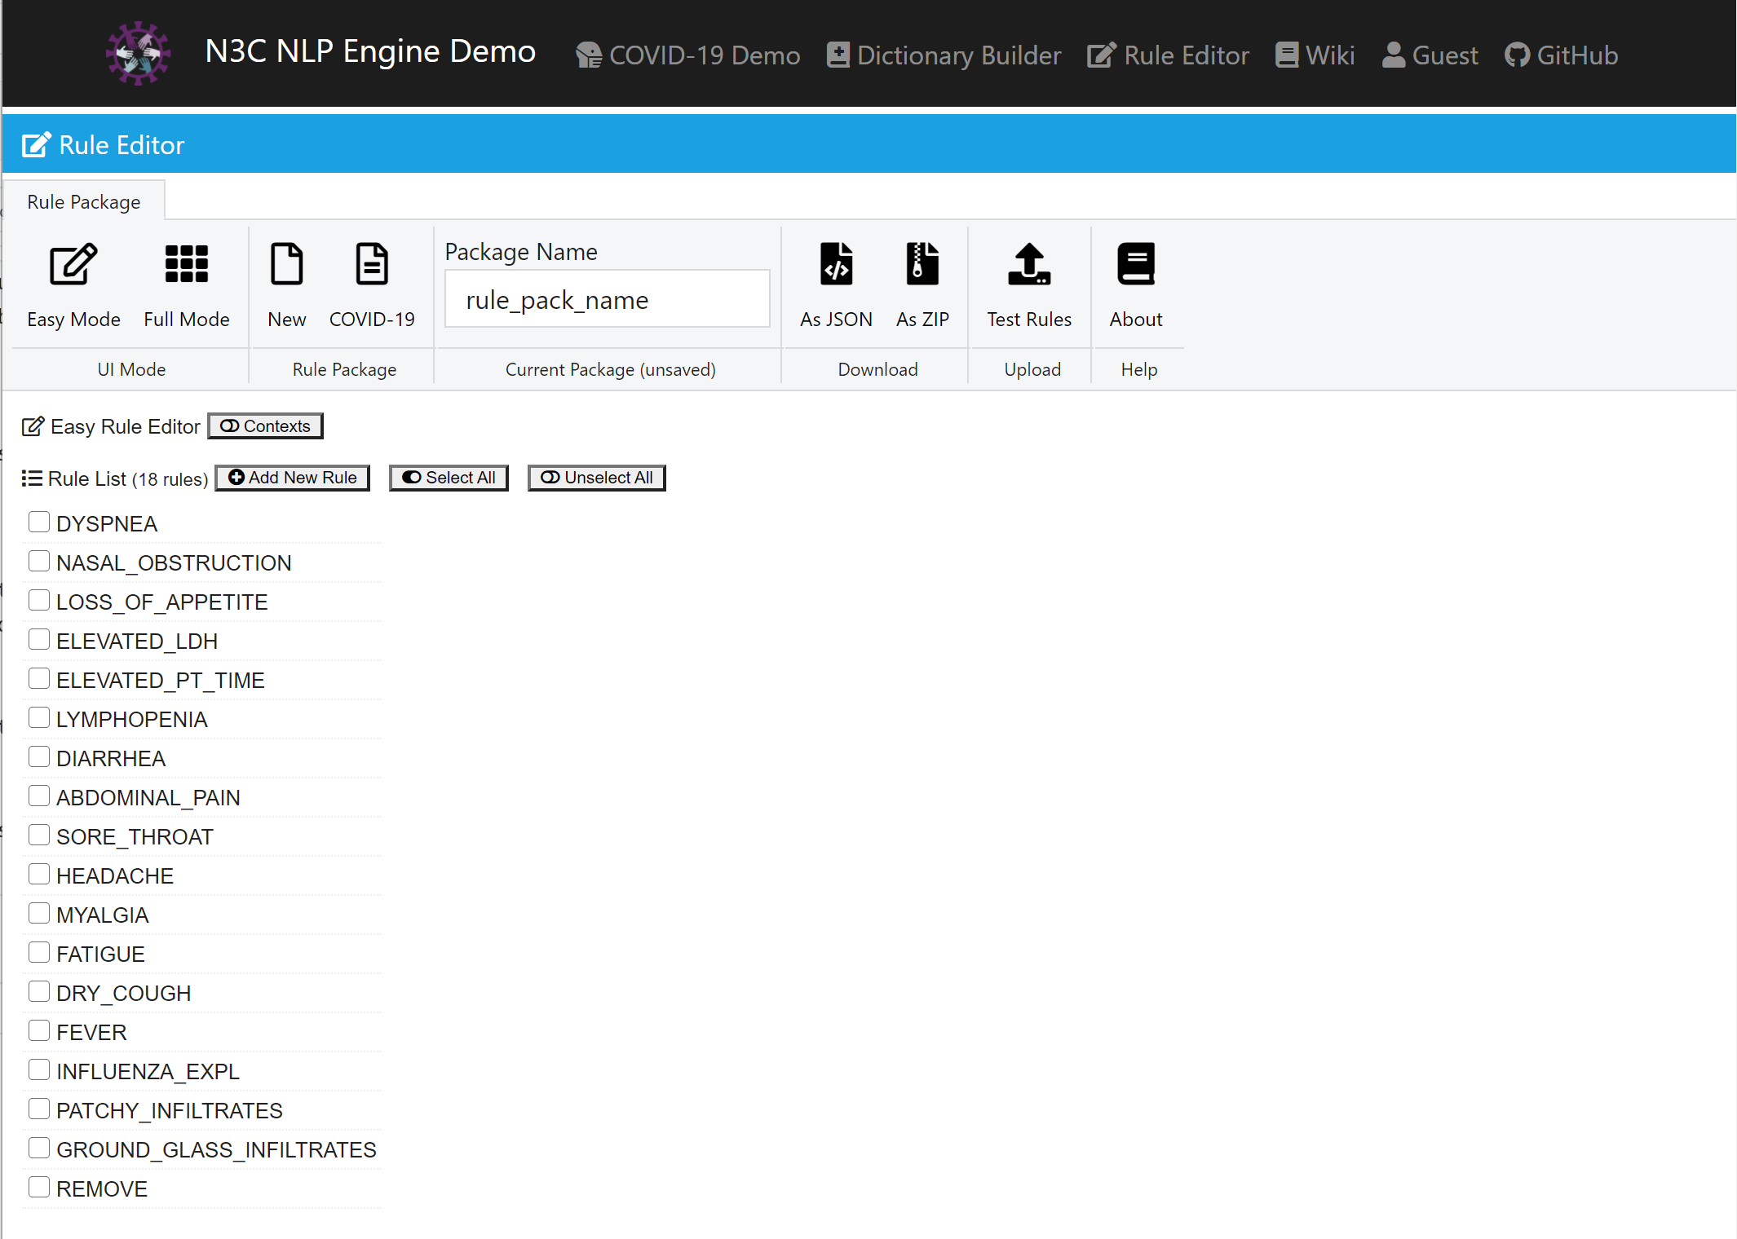Create a New rule package
The width and height of the screenshot is (1737, 1239).
[x=286, y=265]
